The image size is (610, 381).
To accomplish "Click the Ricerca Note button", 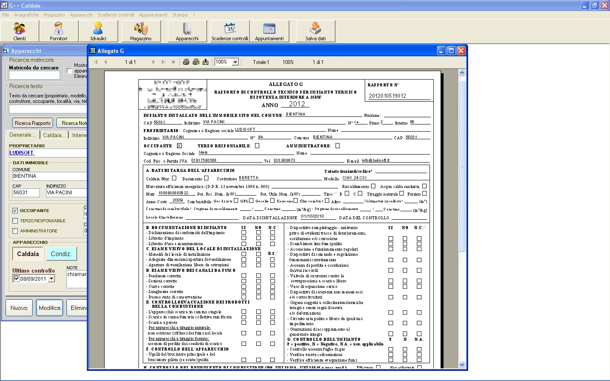I will click(x=72, y=123).
